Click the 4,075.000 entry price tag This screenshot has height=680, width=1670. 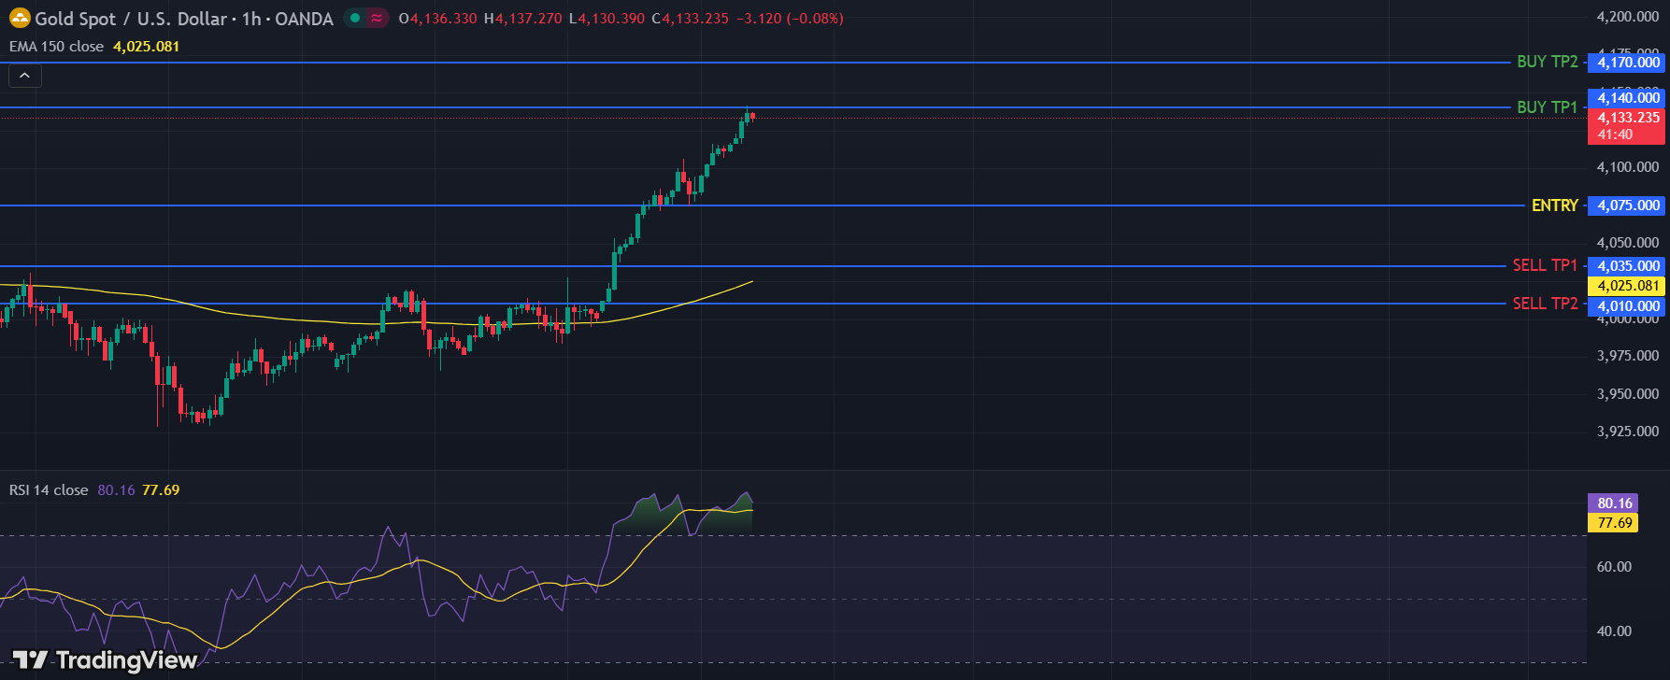click(1627, 205)
